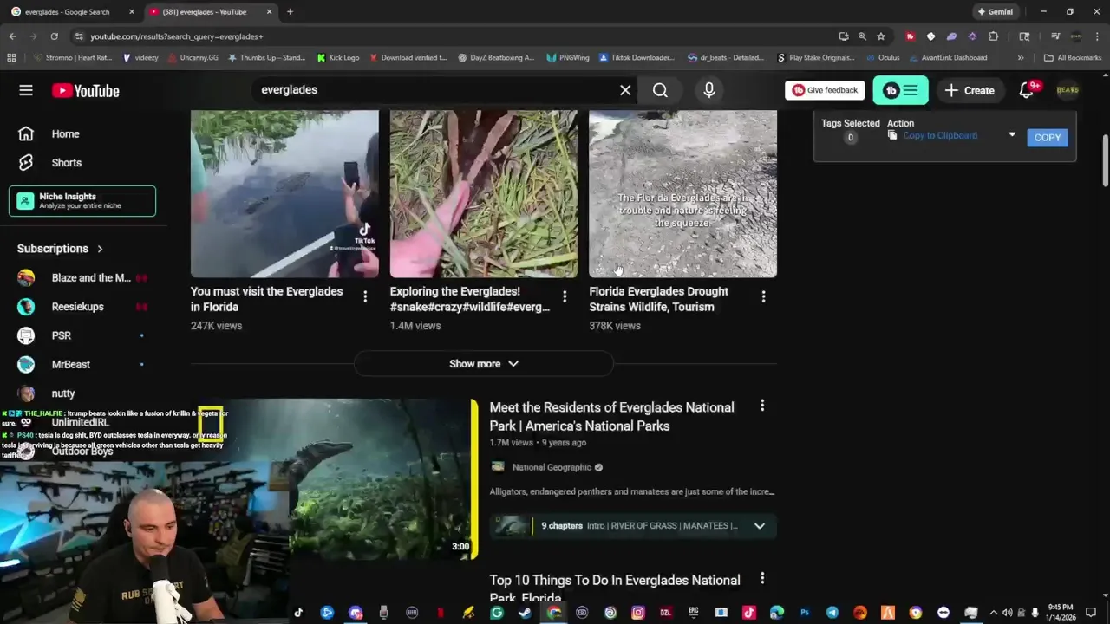Open the Create video menu

pos(970,90)
